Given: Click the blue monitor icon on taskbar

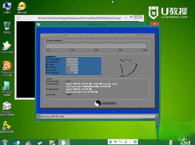Looking at the screenshot, I should click(x=17, y=143).
